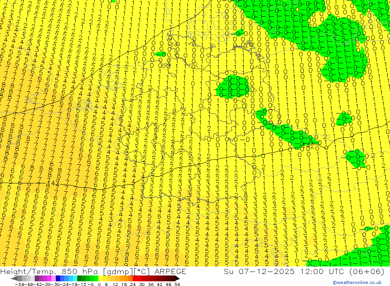Image resolution: width=390 pixels, height=286 pixels.
Task: Click the "[gdmp]" unit label in title
Action: click(x=118, y=271)
